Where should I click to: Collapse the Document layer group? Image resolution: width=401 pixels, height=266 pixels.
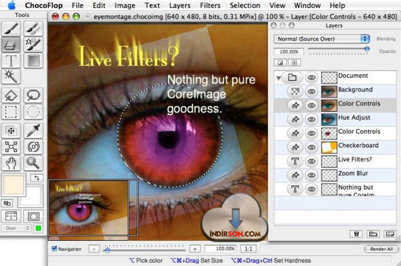[279, 78]
